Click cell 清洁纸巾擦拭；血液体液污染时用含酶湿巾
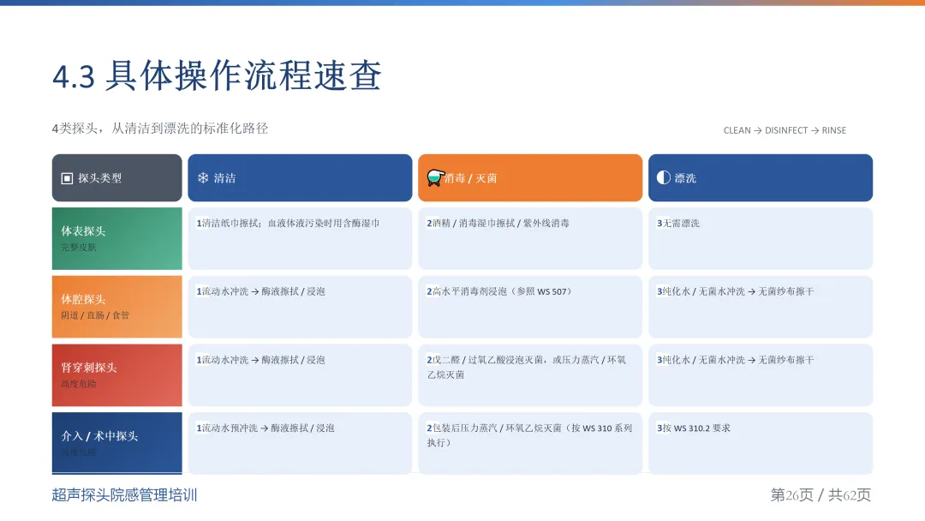 [300, 238]
